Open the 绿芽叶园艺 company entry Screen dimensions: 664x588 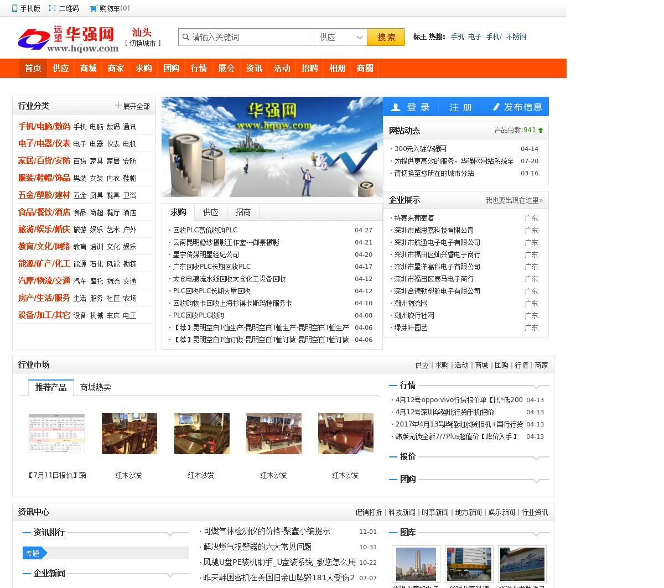pyautogui.click(x=411, y=327)
